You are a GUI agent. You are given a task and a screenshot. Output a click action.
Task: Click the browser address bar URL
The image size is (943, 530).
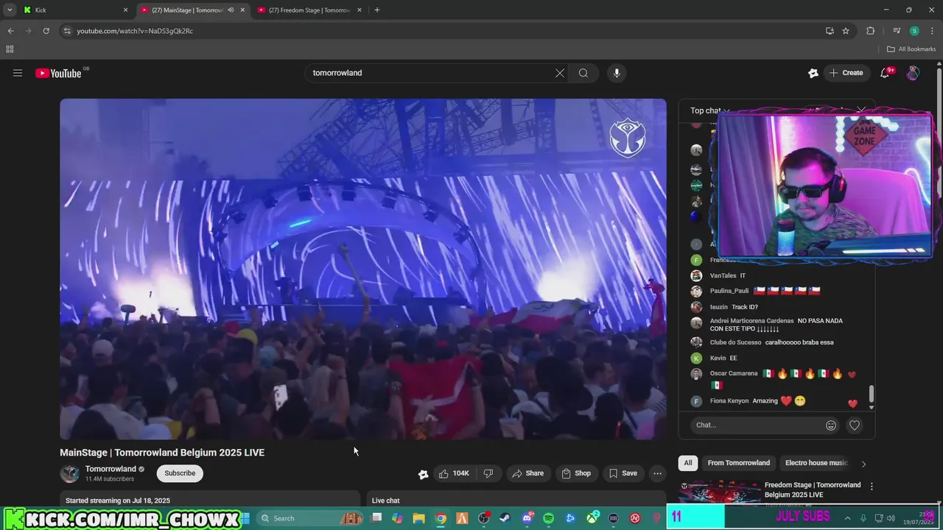click(135, 31)
